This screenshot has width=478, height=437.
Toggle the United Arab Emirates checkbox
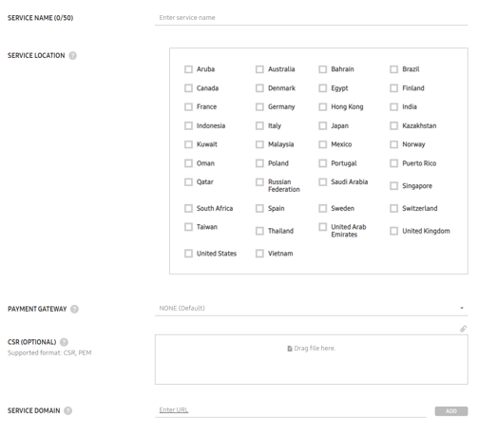pos(323,227)
